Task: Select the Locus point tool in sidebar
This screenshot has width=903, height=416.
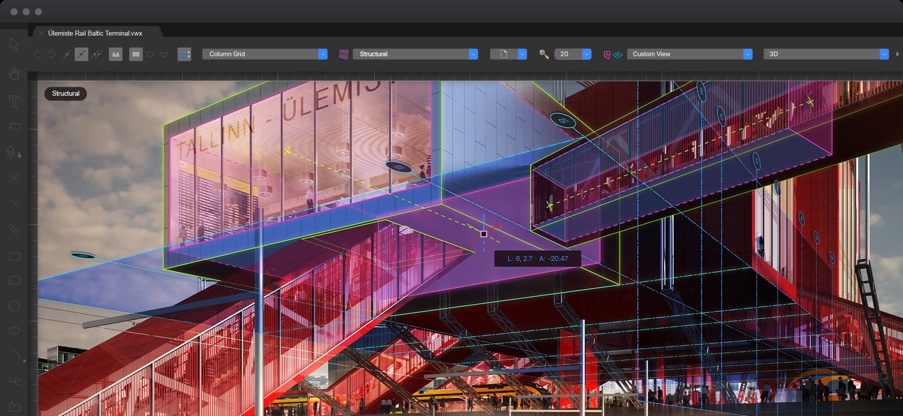Action: (14, 178)
